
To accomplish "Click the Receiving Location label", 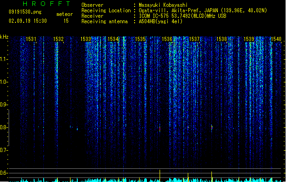I will 106,10.
